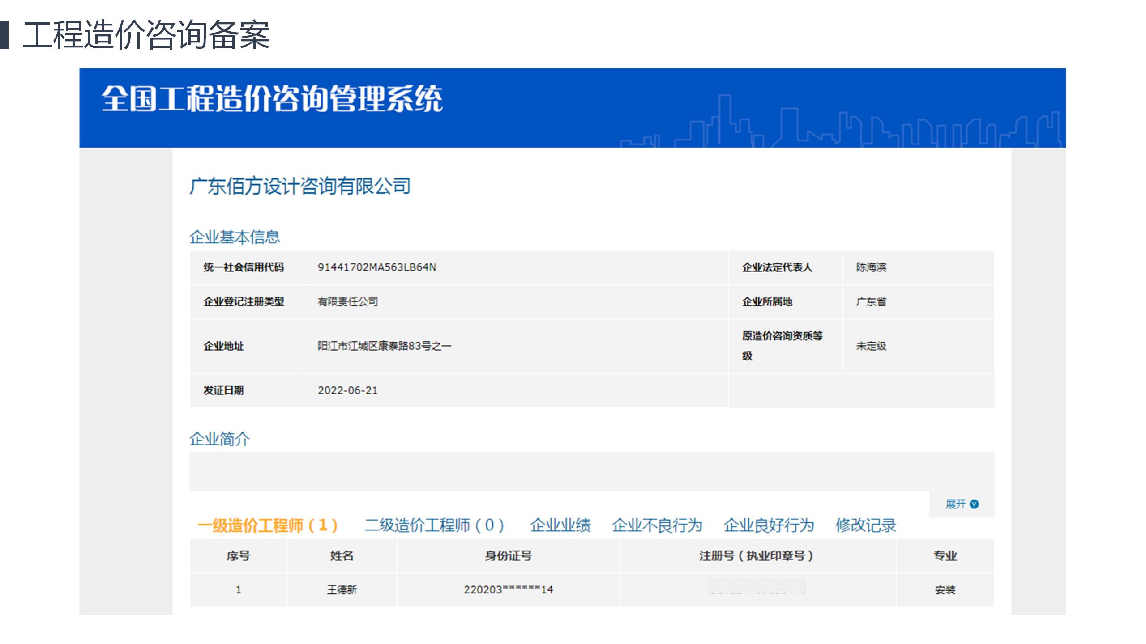Open the 企业良好行为 tab

[769, 525]
